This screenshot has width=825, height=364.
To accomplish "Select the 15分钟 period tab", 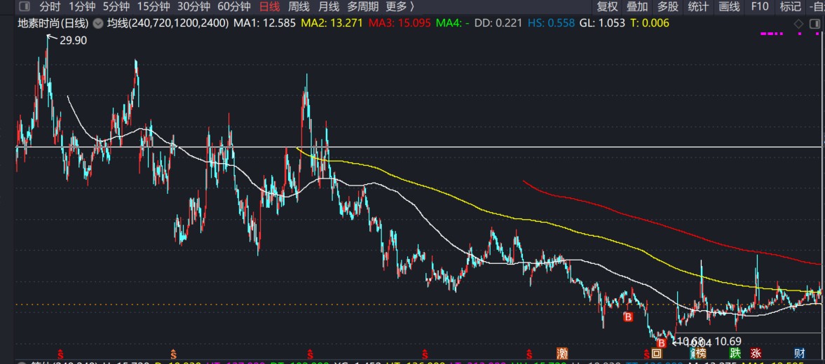I will click(x=154, y=7).
